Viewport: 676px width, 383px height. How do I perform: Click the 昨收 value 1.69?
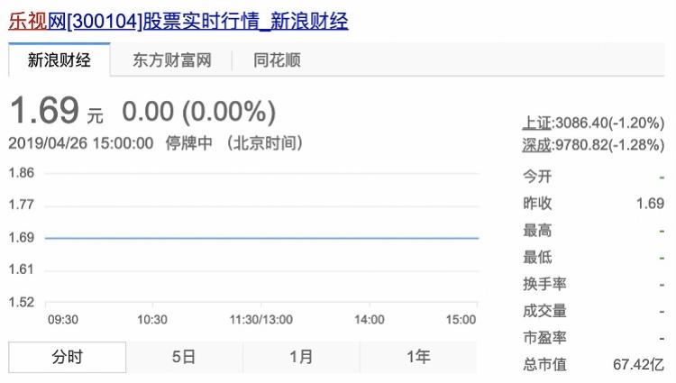click(x=650, y=204)
